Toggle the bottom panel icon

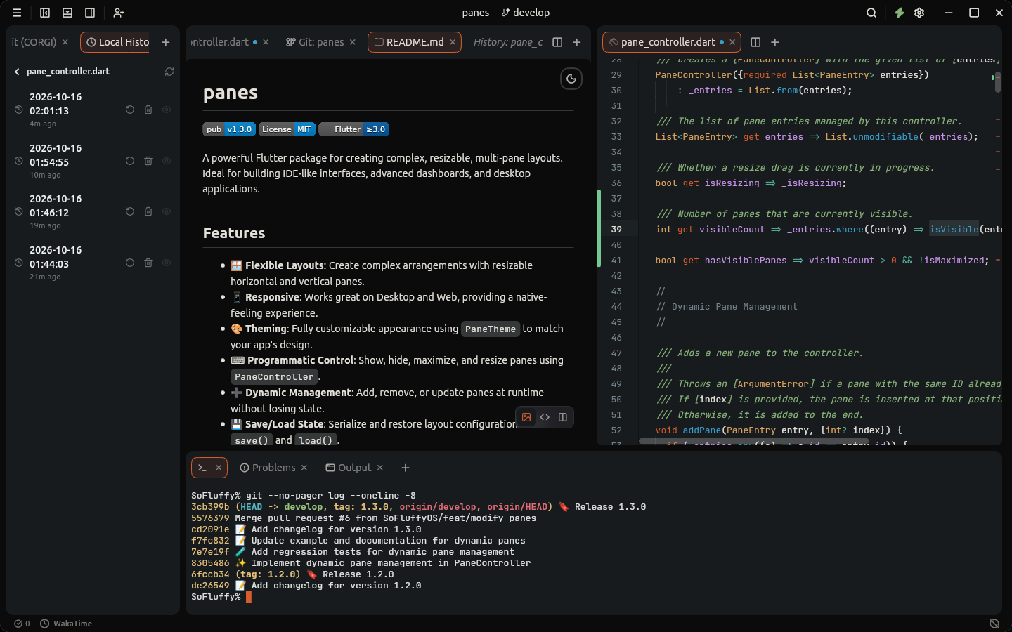point(67,13)
